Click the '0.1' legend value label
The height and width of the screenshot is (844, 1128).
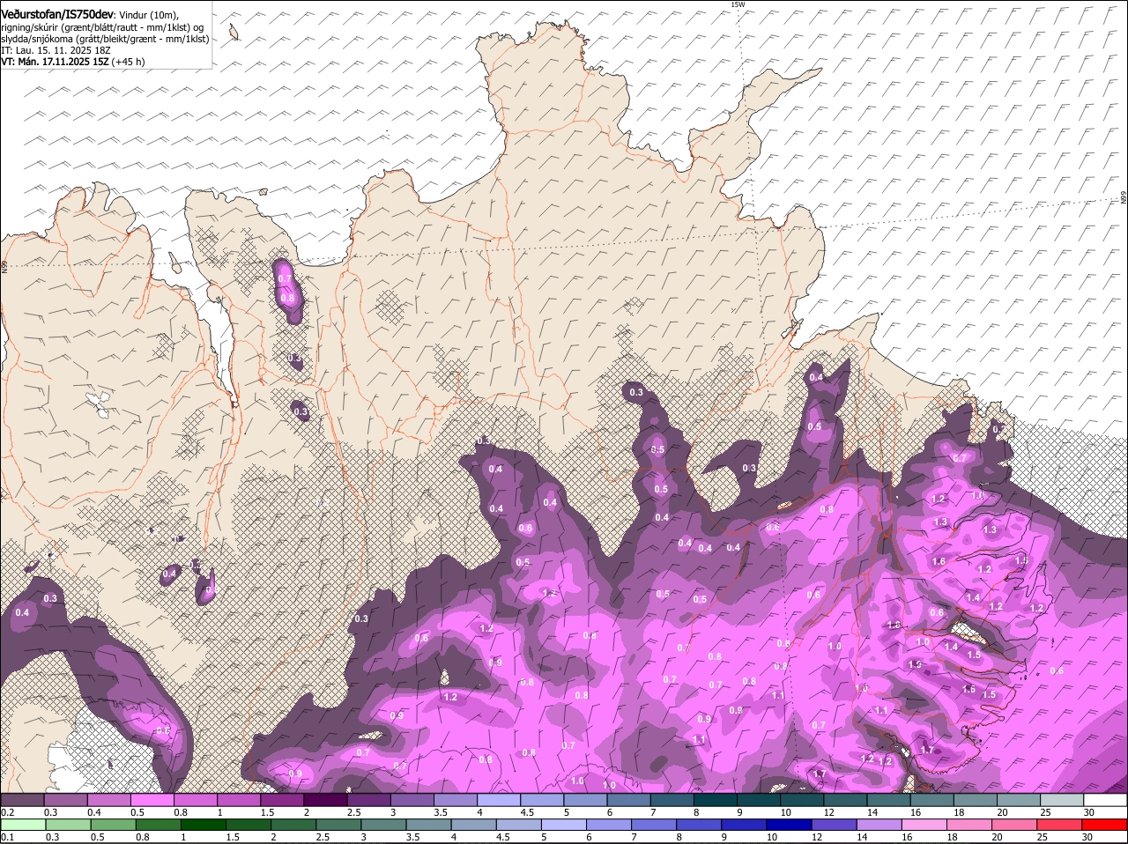click(x=7, y=837)
